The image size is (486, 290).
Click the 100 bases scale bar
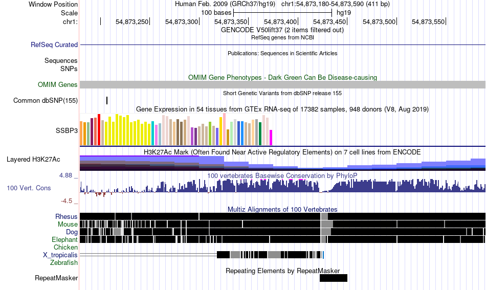point(283,13)
